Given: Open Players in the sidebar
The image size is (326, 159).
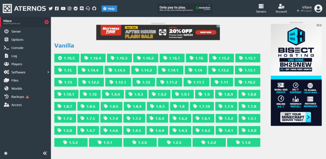Looking at the screenshot, I should tap(25, 64).
